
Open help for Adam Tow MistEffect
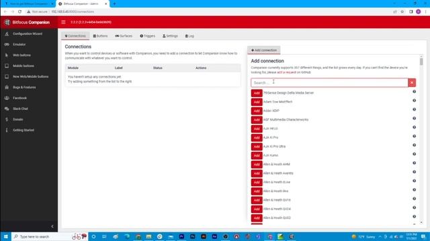tap(414, 100)
